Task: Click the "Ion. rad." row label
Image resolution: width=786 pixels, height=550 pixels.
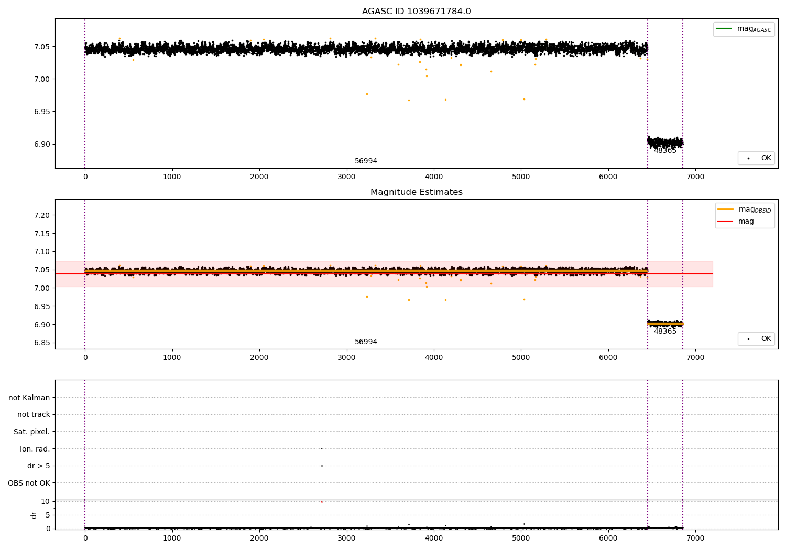Action: point(35,449)
